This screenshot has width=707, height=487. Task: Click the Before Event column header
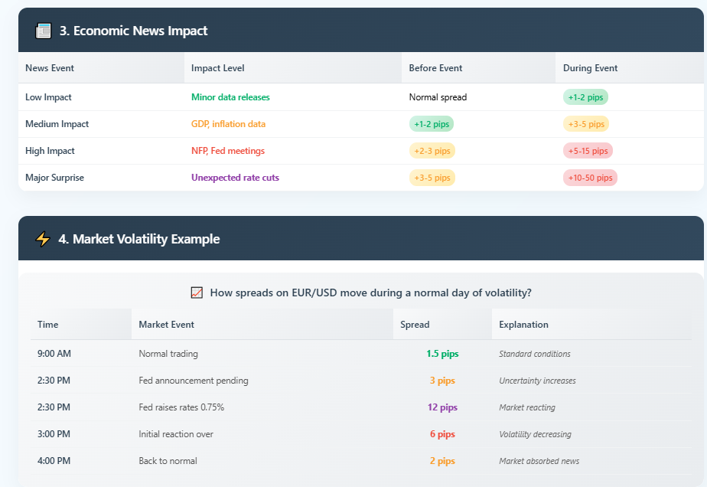[435, 68]
